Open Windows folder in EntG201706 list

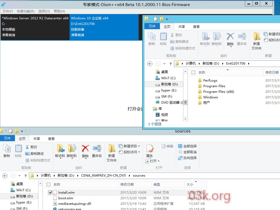tap(208, 97)
